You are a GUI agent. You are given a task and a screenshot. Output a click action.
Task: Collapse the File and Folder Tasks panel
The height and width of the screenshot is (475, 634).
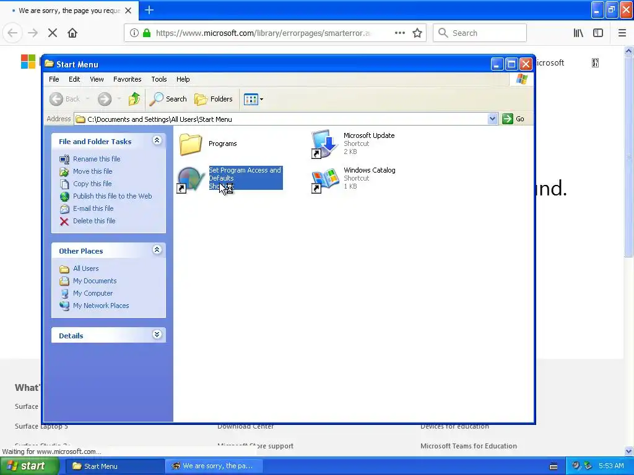click(157, 140)
